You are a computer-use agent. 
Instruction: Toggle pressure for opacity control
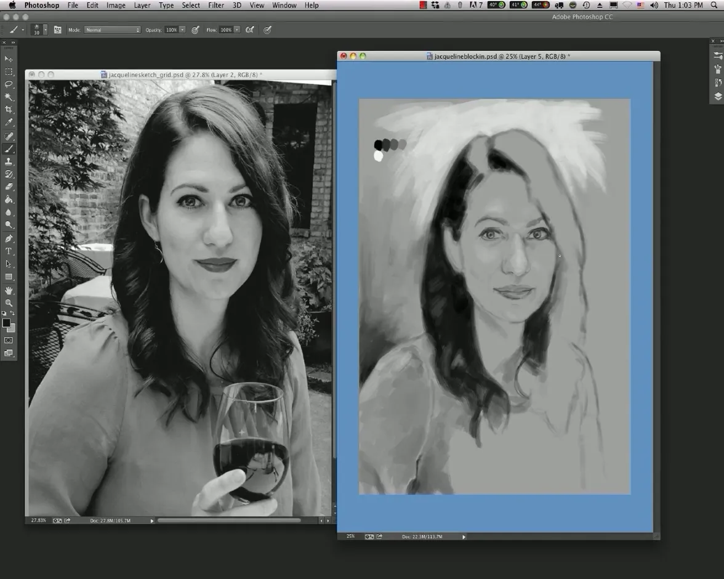tap(195, 30)
